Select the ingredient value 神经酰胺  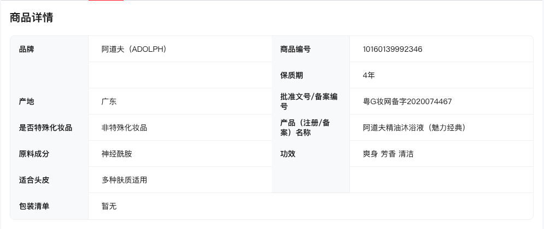tap(116, 154)
